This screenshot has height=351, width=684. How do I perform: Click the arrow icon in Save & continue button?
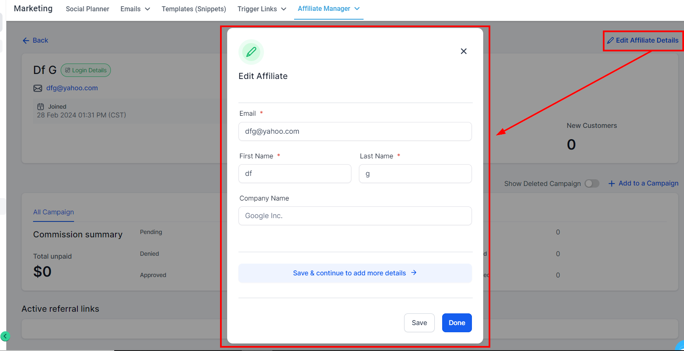414,272
